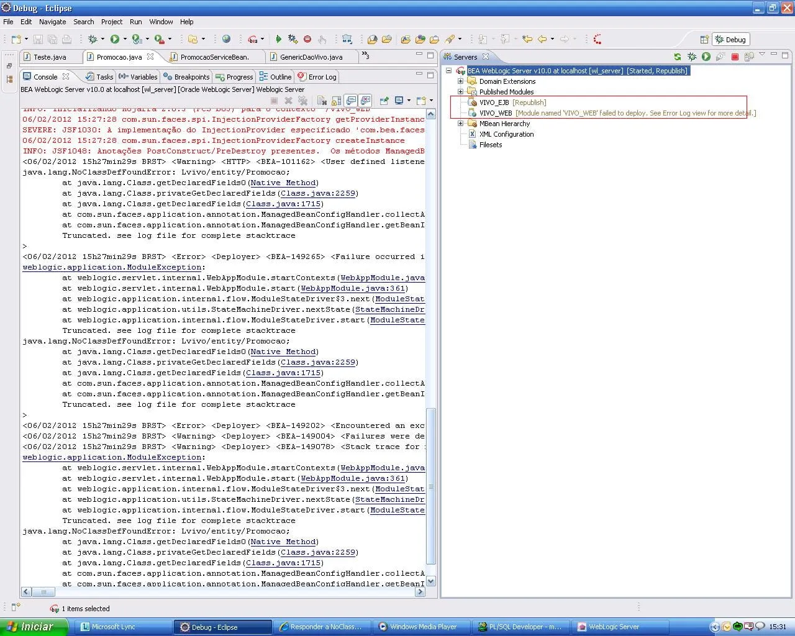795x636 pixels.
Task: Click the console horizontal scrollbar right arrow
Action: point(420,592)
